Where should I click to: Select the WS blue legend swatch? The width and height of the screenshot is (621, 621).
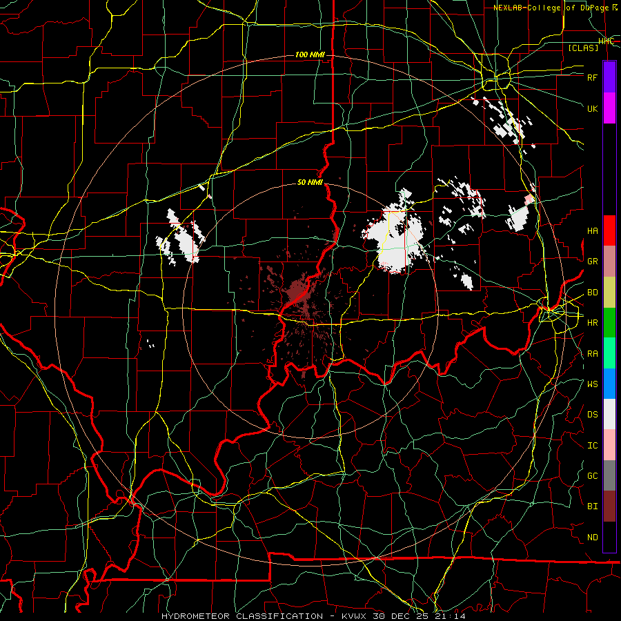[x=609, y=384]
